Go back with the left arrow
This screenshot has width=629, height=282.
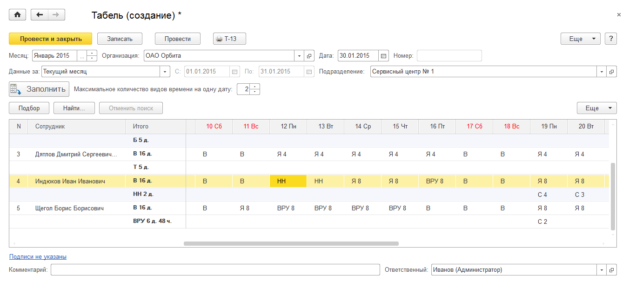pyautogui.click(x=40, y=15)
